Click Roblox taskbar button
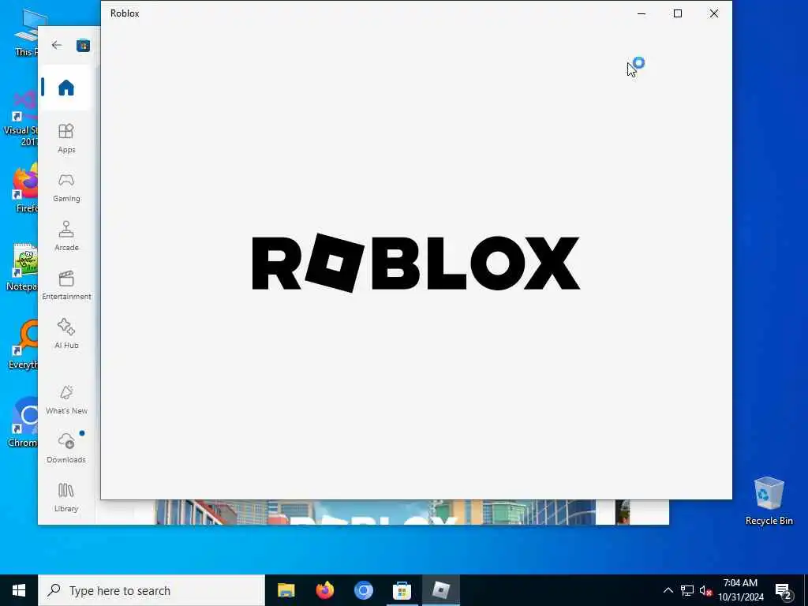Image resolution: width=808 pixels, height=606 pixels. pyautogui.click(x=440, y=590)
